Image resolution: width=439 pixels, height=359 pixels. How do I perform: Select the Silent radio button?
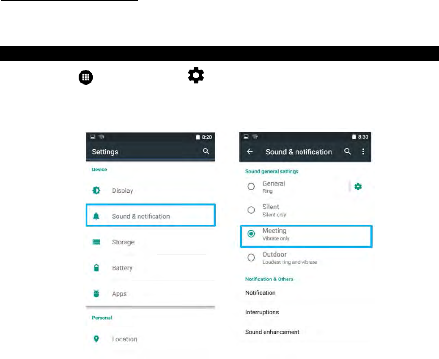(x=251, y=210)
